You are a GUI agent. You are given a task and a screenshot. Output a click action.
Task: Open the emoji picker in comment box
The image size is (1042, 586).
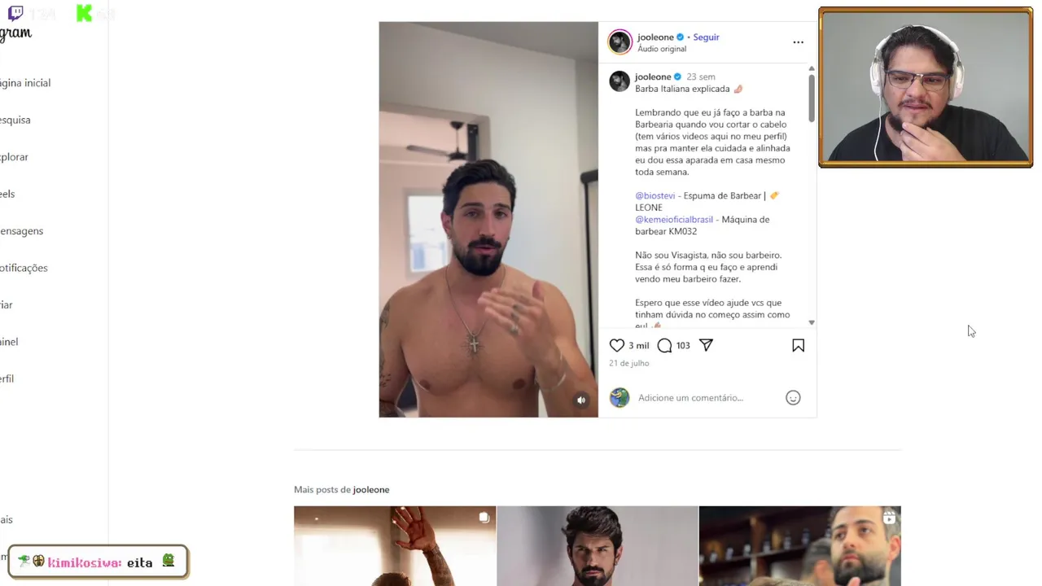tap(793, 397)
